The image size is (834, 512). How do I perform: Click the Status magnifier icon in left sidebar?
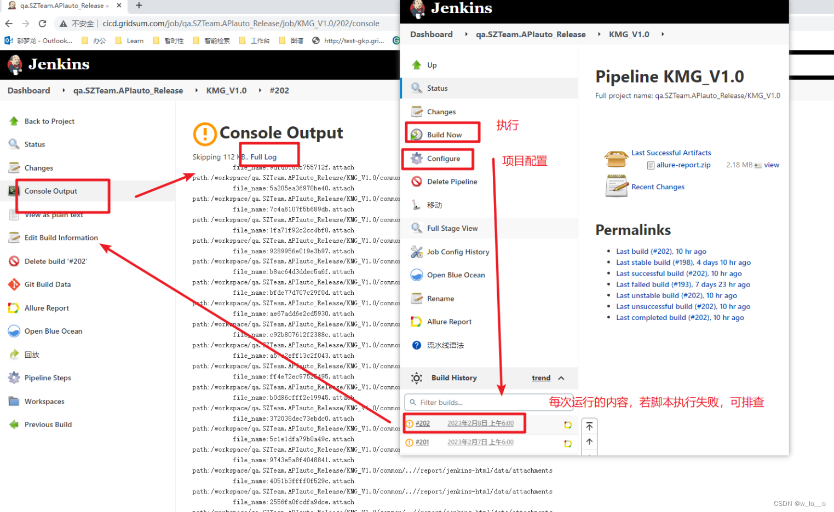(14, 144)
